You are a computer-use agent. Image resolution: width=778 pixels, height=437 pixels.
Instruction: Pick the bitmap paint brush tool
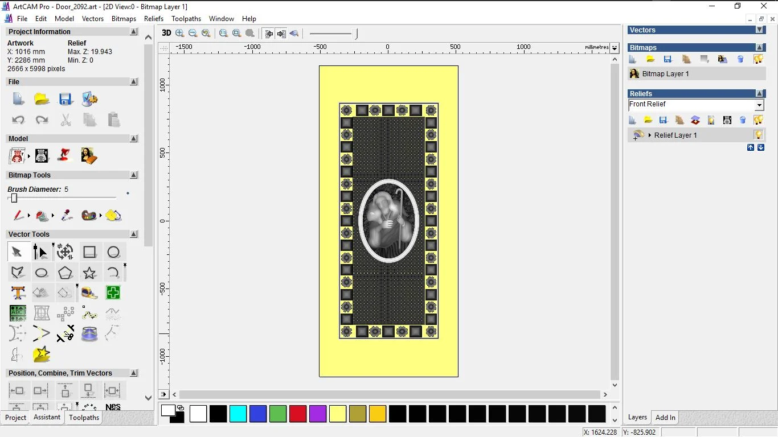pos(18,216)
